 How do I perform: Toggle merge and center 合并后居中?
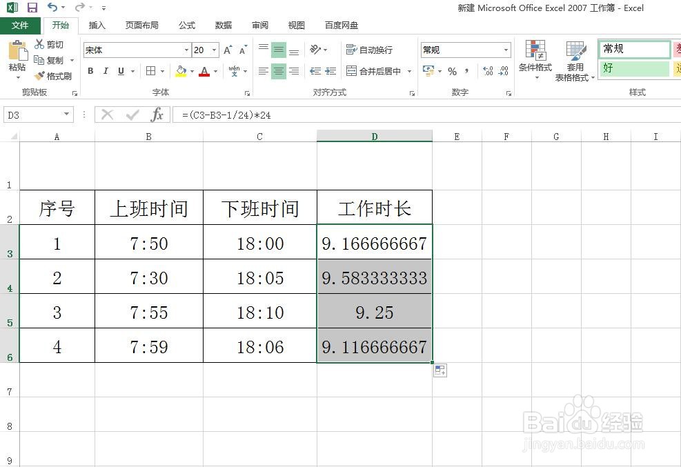click(x=373, y=71)
